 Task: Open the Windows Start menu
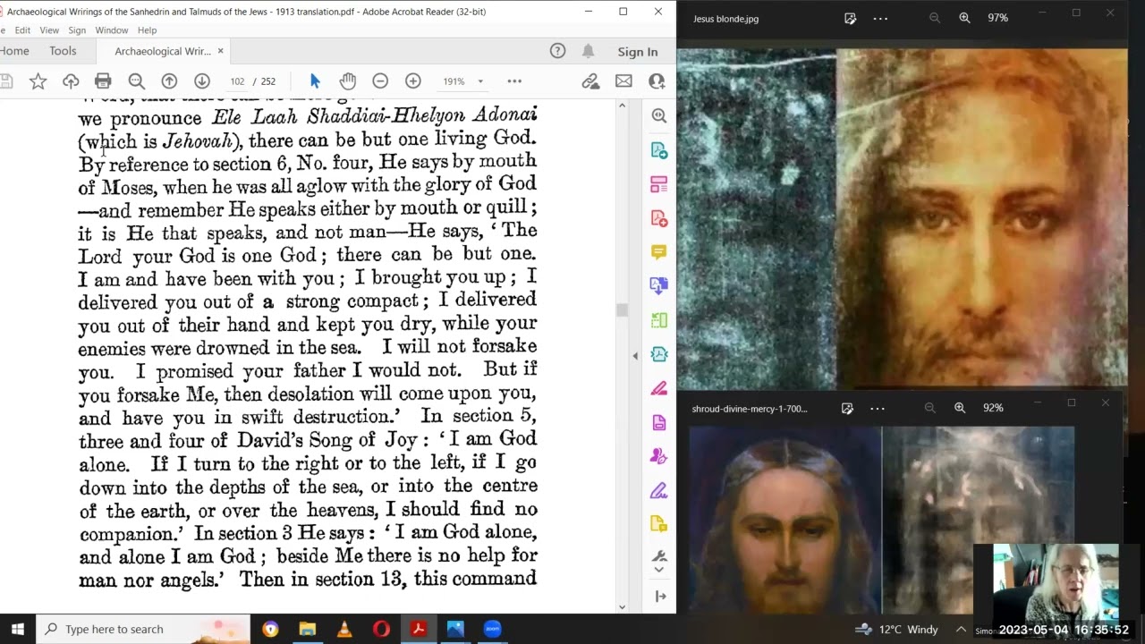17,629
